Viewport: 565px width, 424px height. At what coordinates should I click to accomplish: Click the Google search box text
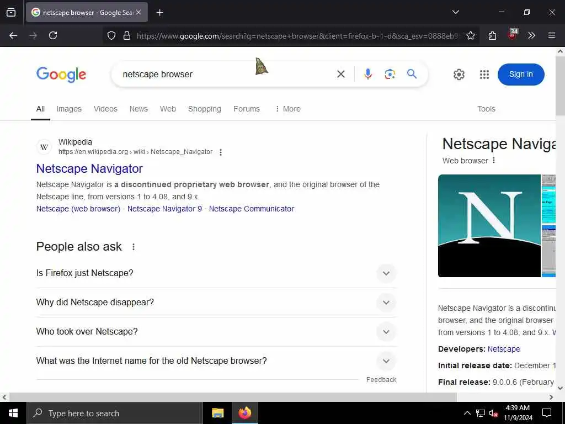tap(157, 75)
